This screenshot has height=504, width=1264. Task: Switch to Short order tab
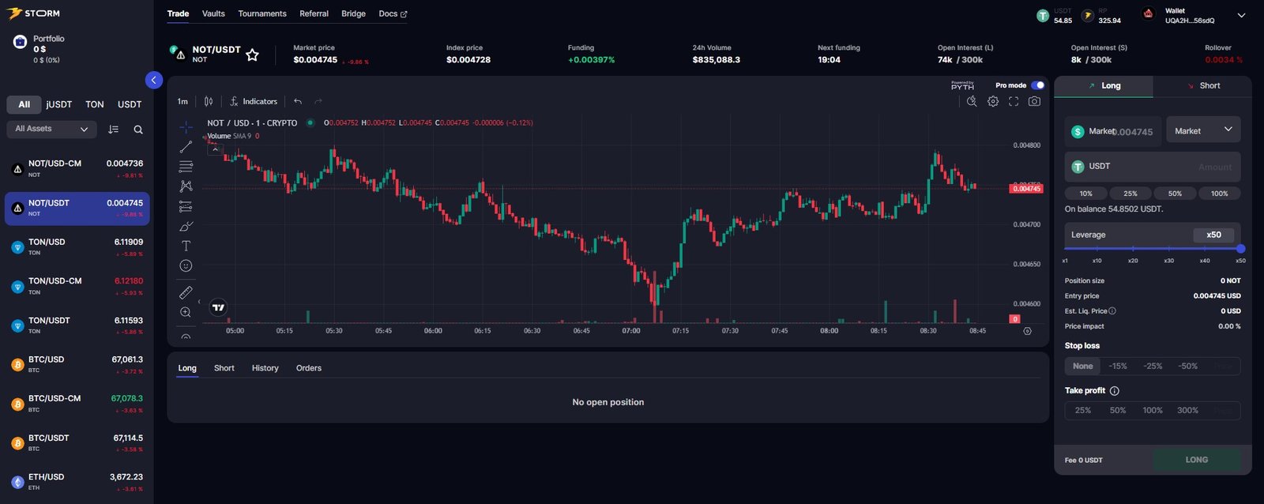coord(1202,86)
